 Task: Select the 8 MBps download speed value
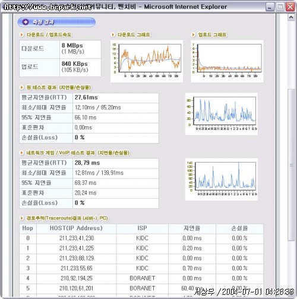[x=72, y=46]
